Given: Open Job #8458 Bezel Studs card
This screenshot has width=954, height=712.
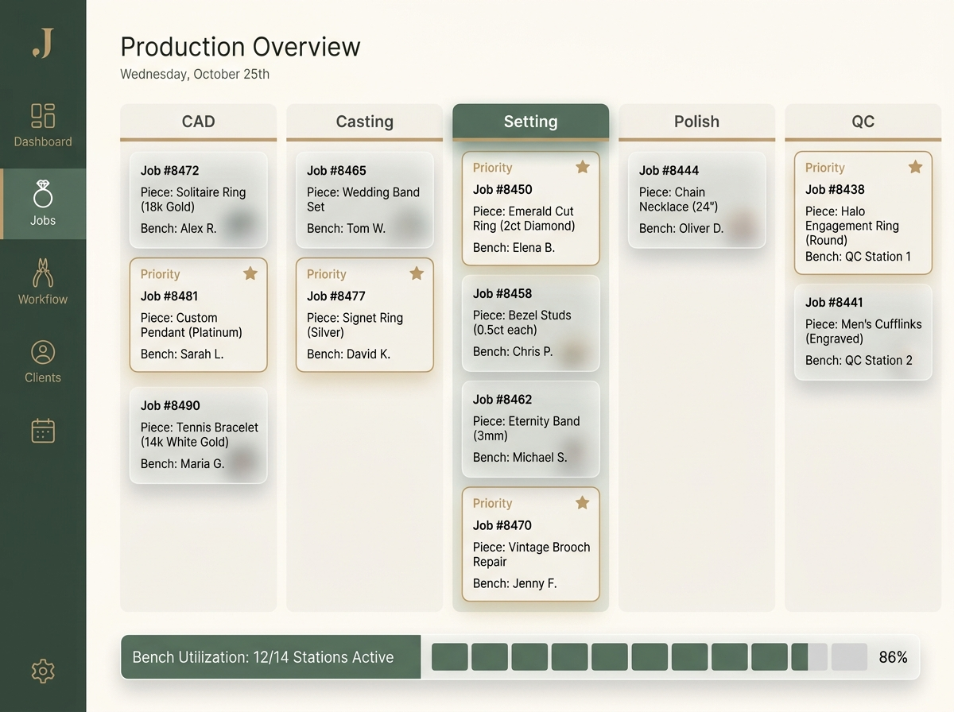Looking at the screenshot, I should click(531, 323).
